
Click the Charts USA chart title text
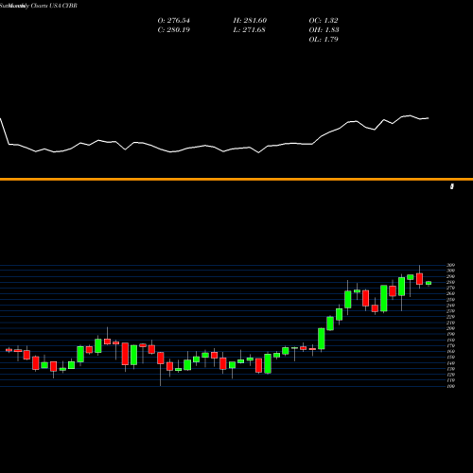coord(46,6)
